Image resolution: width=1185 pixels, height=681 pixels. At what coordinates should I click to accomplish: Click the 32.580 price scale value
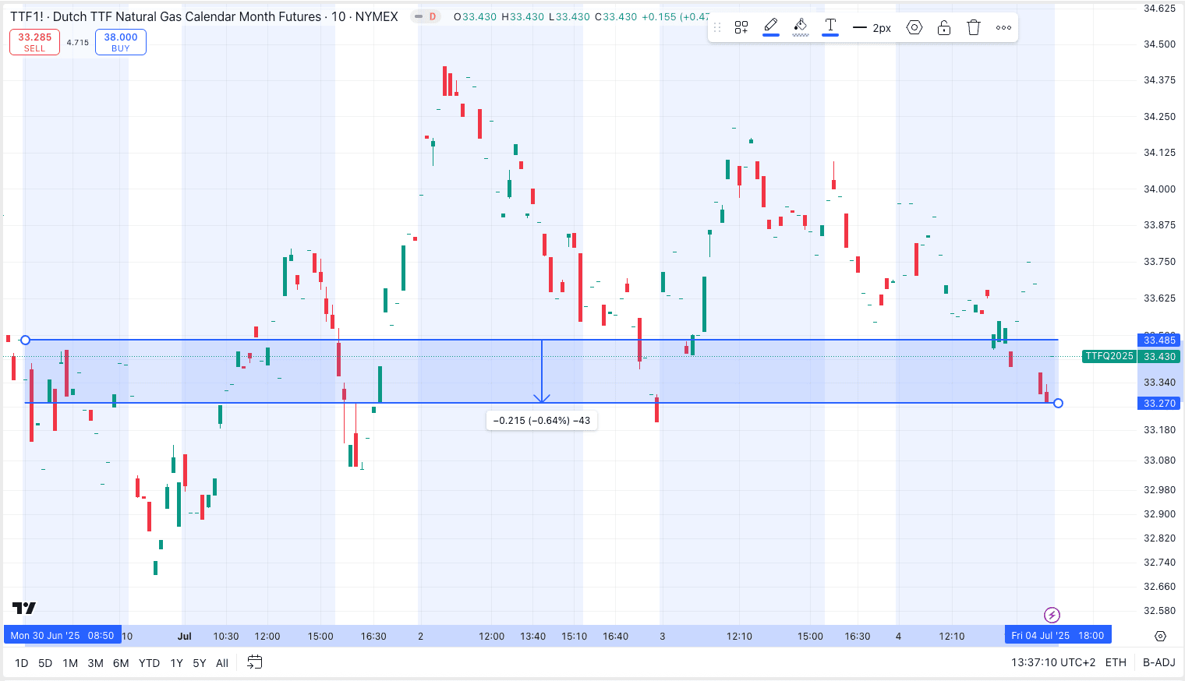coord(1159,610)
